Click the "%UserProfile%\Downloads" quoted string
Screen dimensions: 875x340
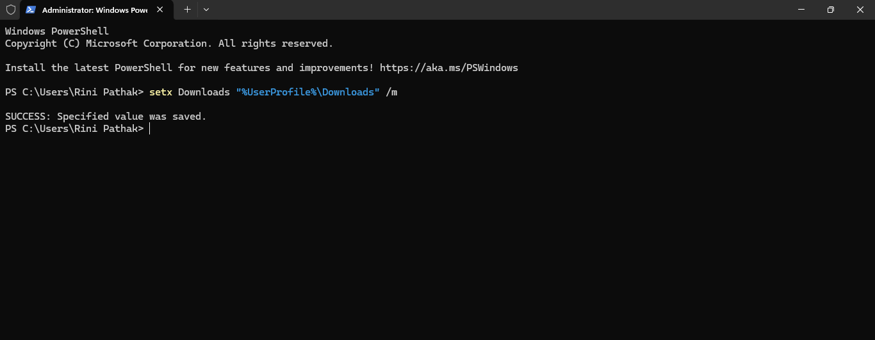(x=307, y=92)
